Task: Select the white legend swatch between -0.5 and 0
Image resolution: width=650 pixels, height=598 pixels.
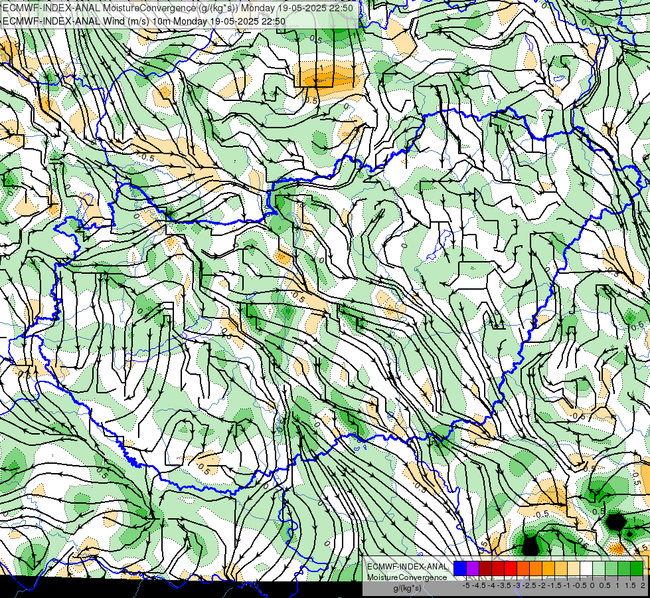Action: tap(586, 568)
